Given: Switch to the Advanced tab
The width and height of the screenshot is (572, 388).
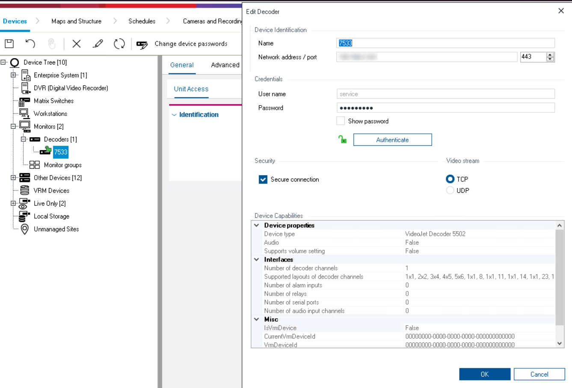Looking at the screenshot, I should click(225, 65).
